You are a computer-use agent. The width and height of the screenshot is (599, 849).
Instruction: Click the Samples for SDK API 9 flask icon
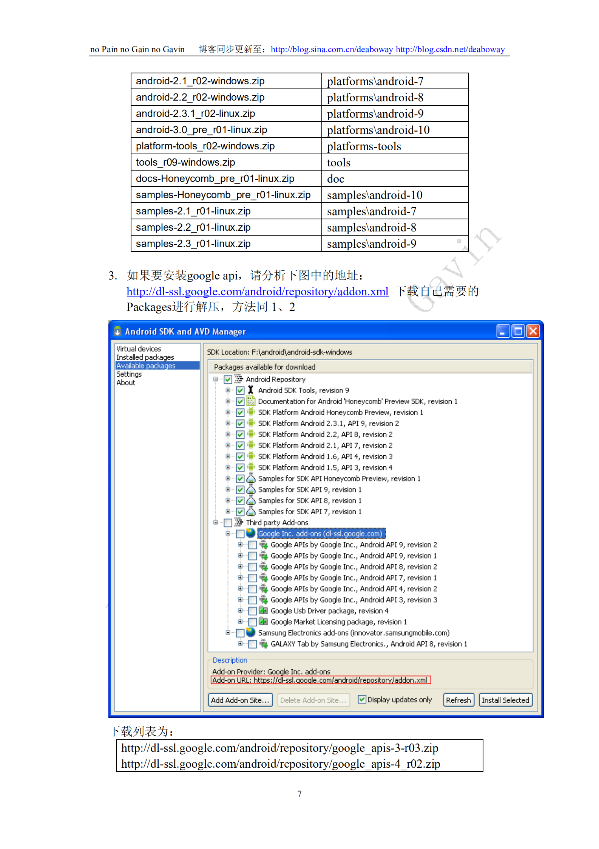tap(251, 489)
